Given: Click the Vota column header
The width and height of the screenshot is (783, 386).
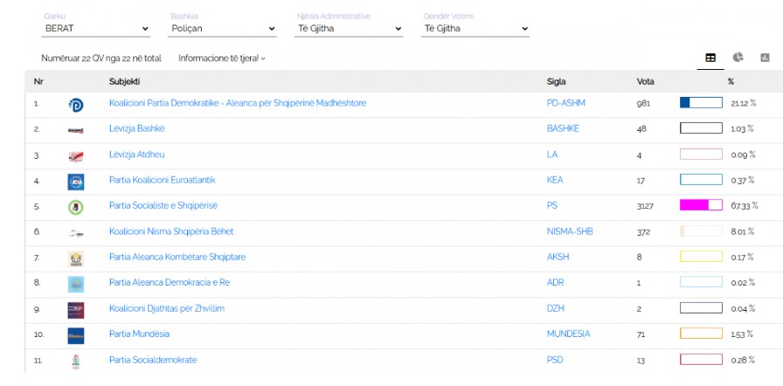Looking at the screenshot, I should 646,81.
